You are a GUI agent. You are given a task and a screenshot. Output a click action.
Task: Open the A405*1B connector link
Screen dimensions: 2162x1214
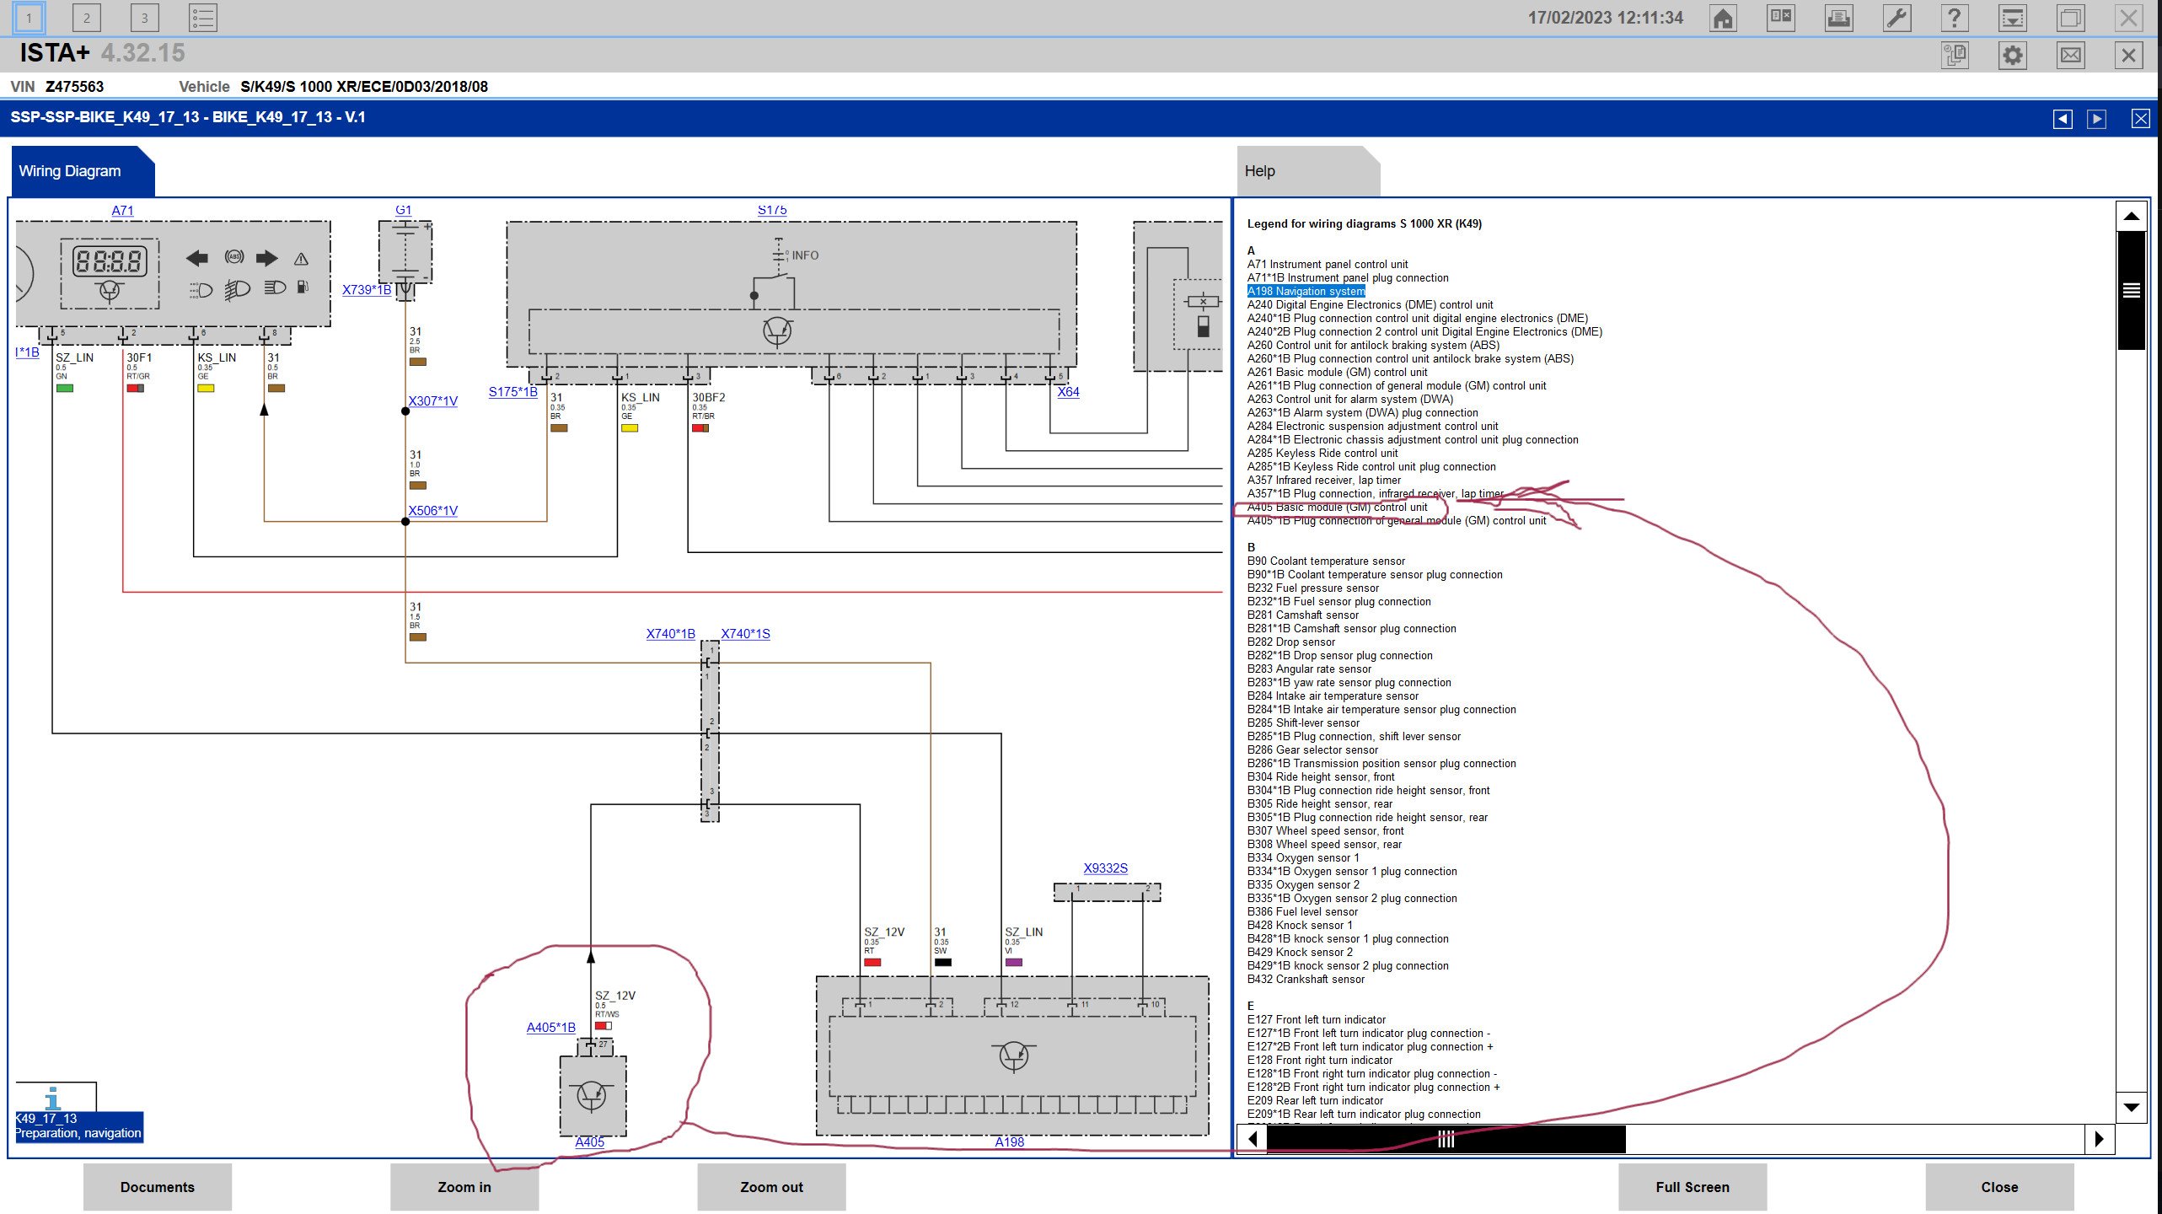point(550,1027)
